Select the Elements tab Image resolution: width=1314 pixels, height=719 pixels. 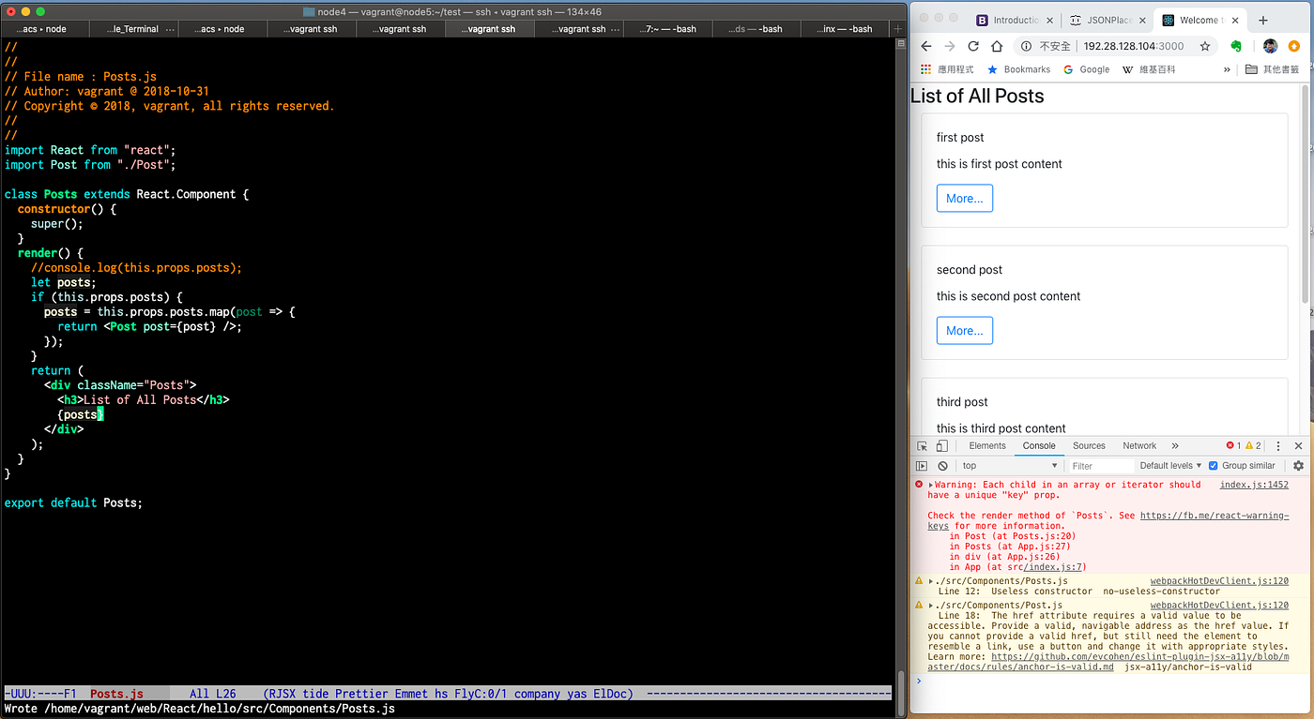pos(986,446)
